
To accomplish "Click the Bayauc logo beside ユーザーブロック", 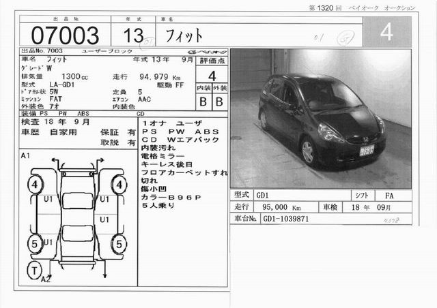I will point(208,52).
